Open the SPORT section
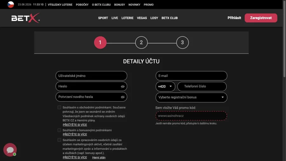 [x=103, y=18]
